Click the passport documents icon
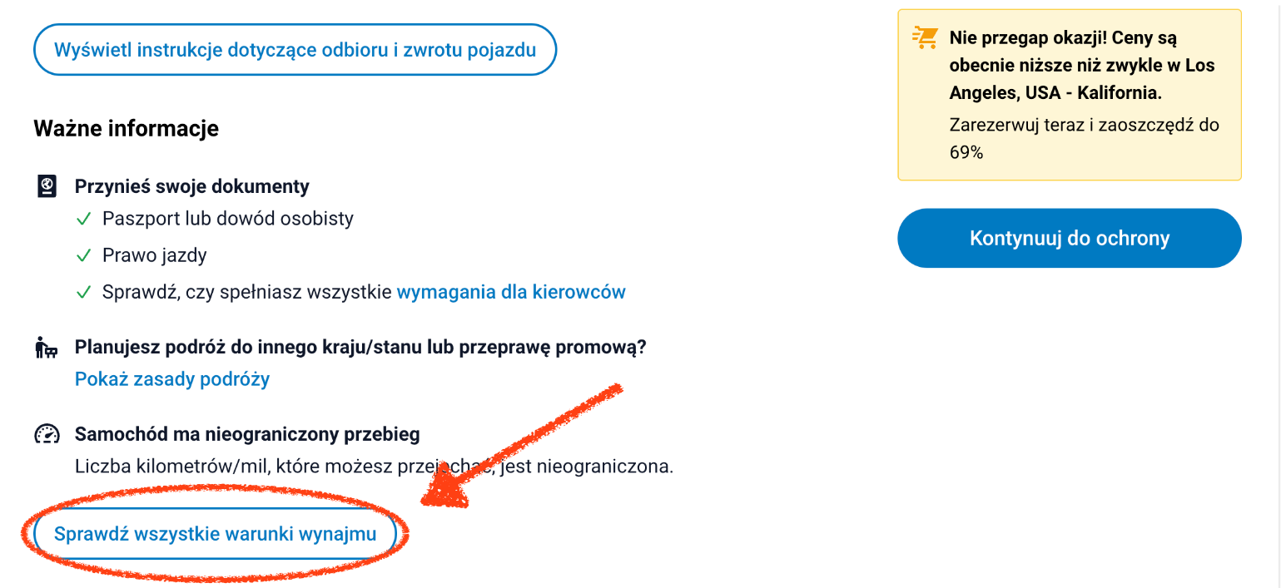Screen dimensions: 1281x588 tap(47, 186)
